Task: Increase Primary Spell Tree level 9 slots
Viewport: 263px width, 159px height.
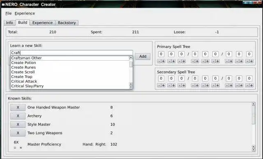Action: (251, 61)
